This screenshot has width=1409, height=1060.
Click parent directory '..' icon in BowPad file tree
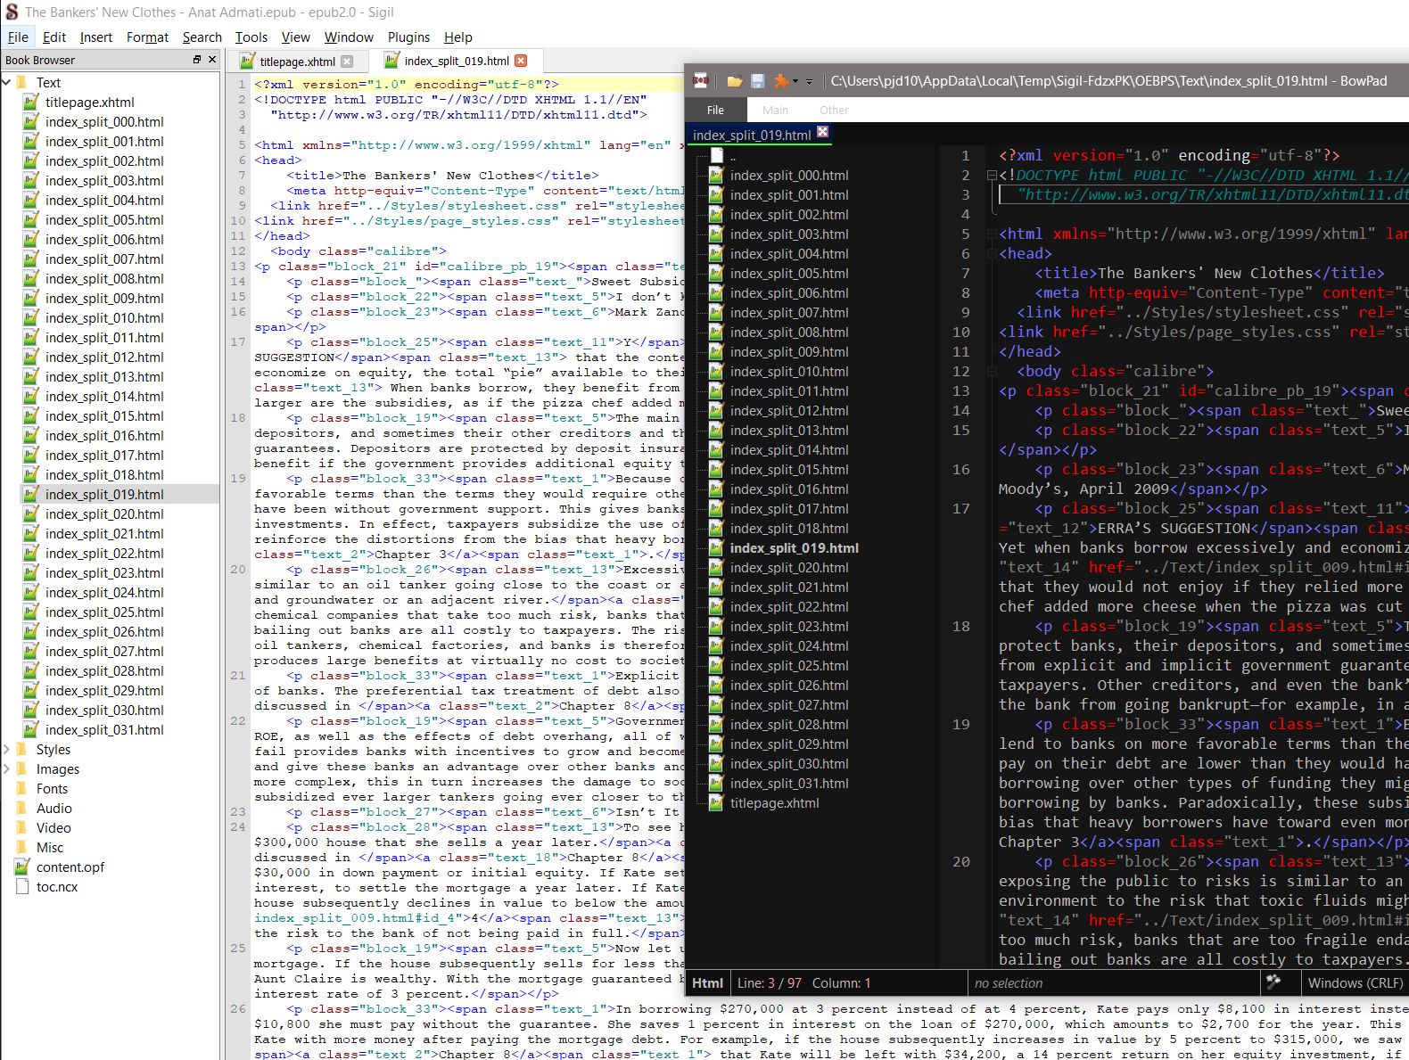pos(716,155)
